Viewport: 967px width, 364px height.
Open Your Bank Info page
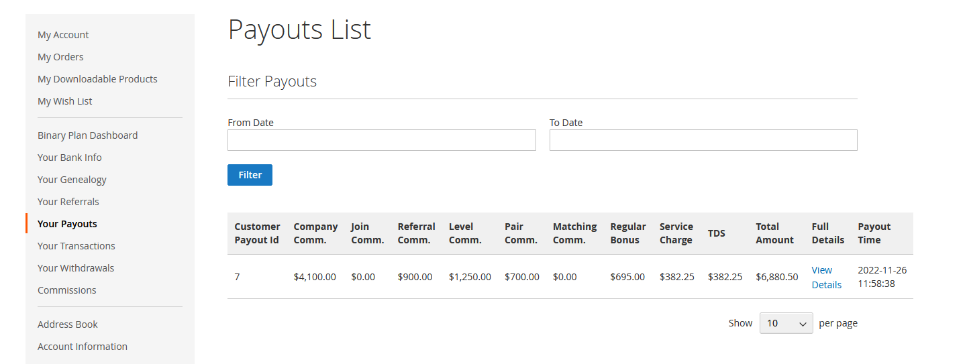coord(70,158)
